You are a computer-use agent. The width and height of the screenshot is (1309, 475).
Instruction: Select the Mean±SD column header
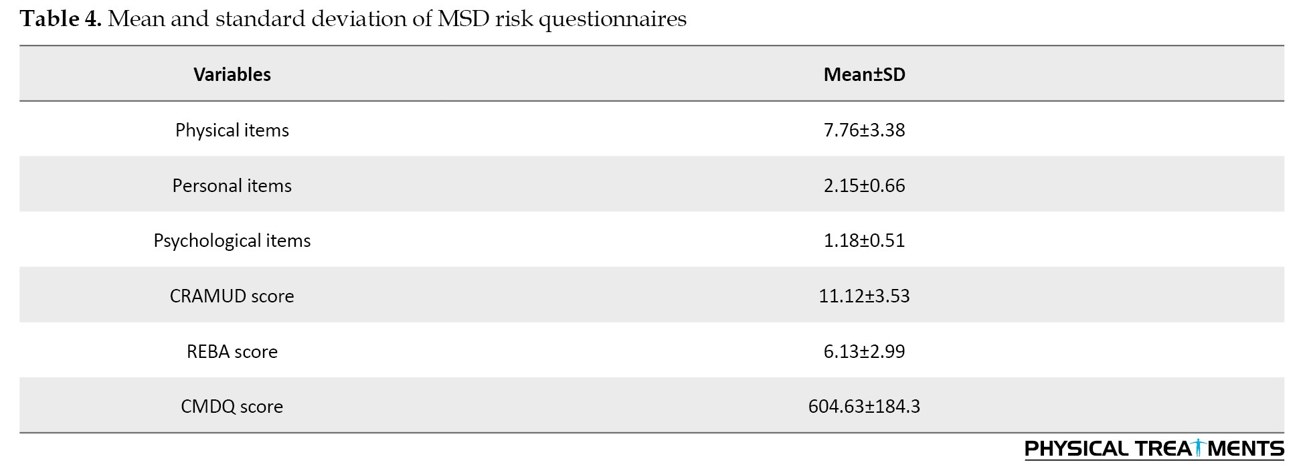click(x=864, y=74)
